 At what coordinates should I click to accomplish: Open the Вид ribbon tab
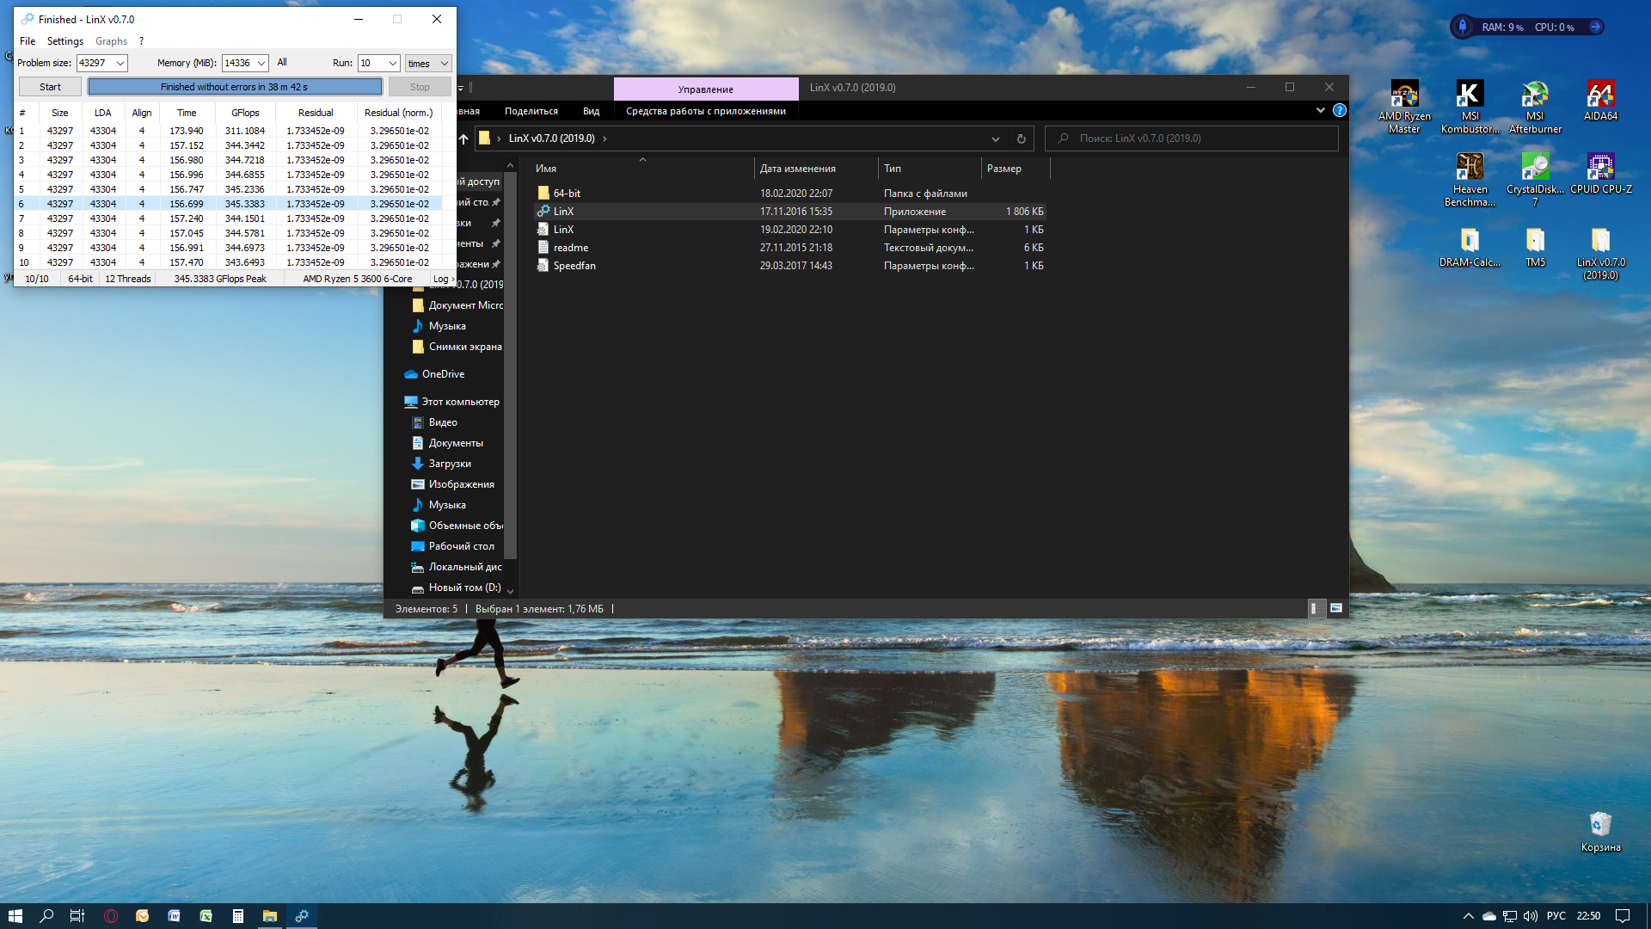[x=591, y=111]
